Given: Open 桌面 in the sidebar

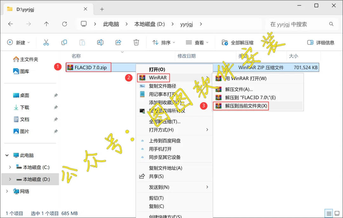Looking at the screenshot, I should click(21, 95).
